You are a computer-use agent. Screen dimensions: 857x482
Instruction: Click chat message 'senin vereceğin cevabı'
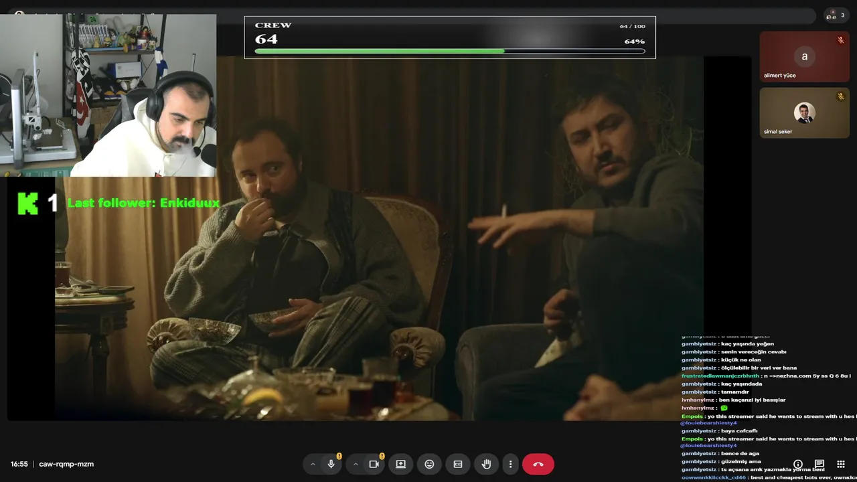click(x=754, y=352)
